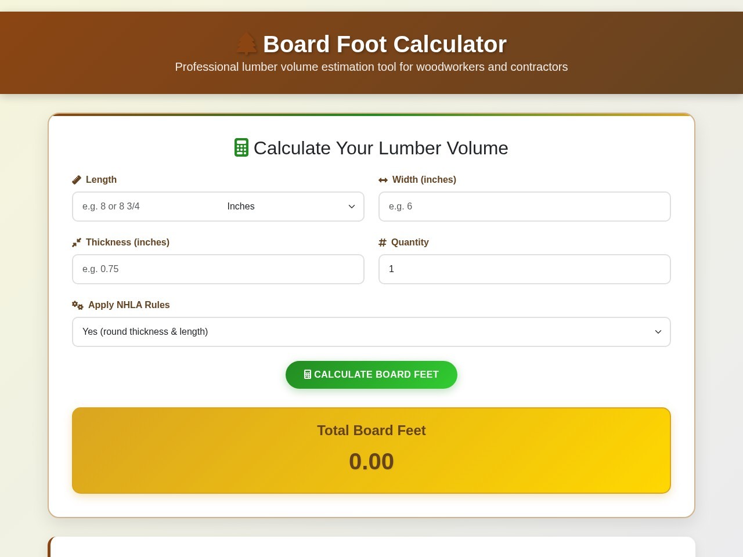Click the gears icon beside Apply NHLA Rules
743x557 pixels.
78,305
